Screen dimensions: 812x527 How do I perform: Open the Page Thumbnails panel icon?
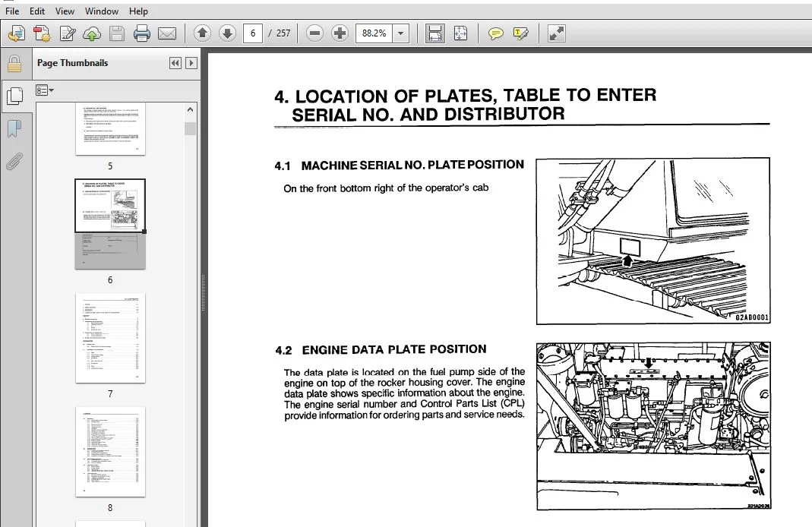(x=14, y=96)
